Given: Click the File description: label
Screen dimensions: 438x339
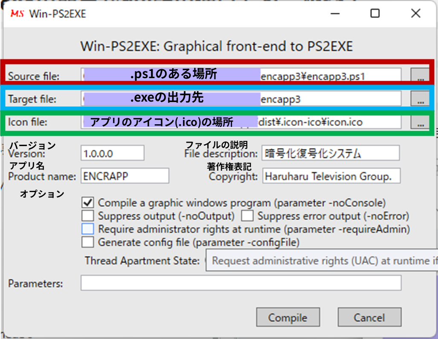Looking at the screenshot, I should tap(221, 154).
